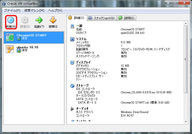
Task: Open the オーディオ section heading link
Action: pyautogui.click(x=82, y=109)
